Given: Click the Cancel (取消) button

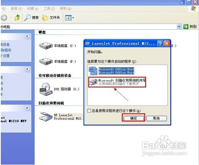Looking at the screenshot, I should (x=156, y=118).
